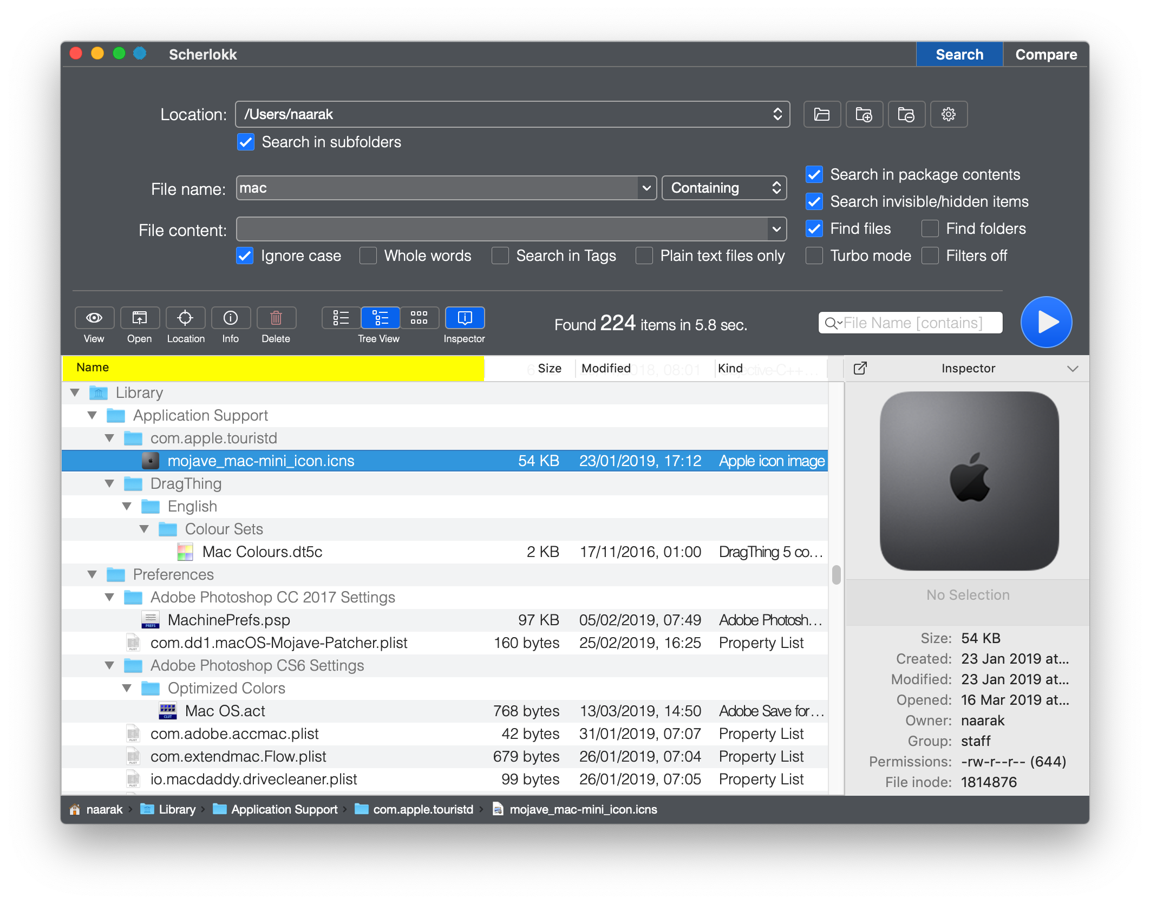Enable the Whole words checkbox
The height and width of the screenshot is (904, 1150).
(368, 256)
